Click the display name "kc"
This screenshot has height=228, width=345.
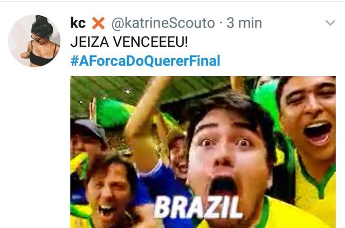(78, 23)
